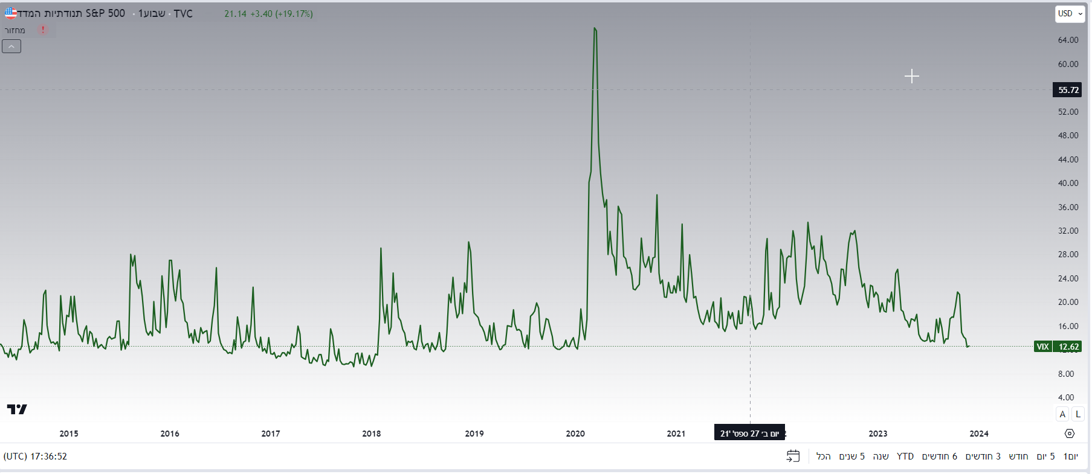Screen dimensions: 1092x474
Task: Select the הכל time range
Action: point(824,456)
